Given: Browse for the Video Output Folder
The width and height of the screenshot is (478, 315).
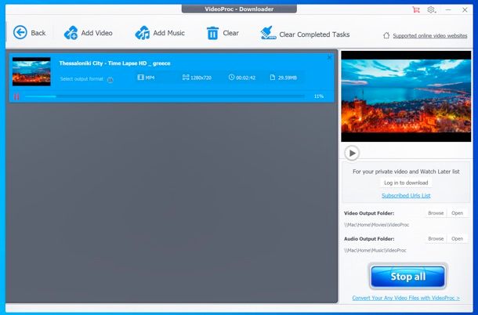Looking at the screenshot, I should click(436, 213).
